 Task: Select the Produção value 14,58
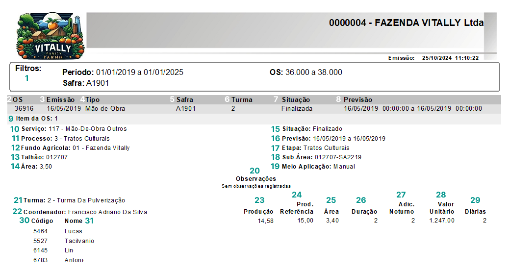coord(266,221)
